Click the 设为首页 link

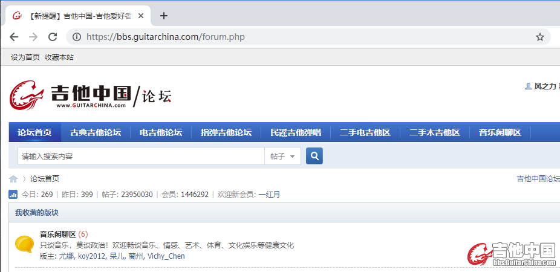[x=25, y=57]
